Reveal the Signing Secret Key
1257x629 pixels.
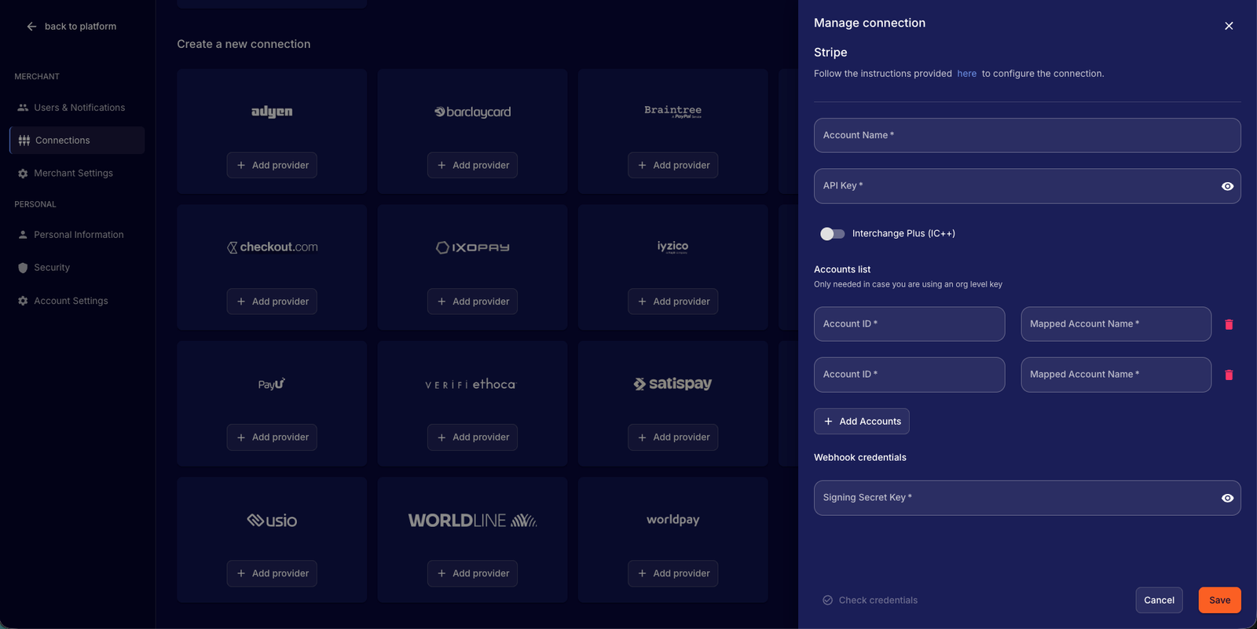point(1228,498)
